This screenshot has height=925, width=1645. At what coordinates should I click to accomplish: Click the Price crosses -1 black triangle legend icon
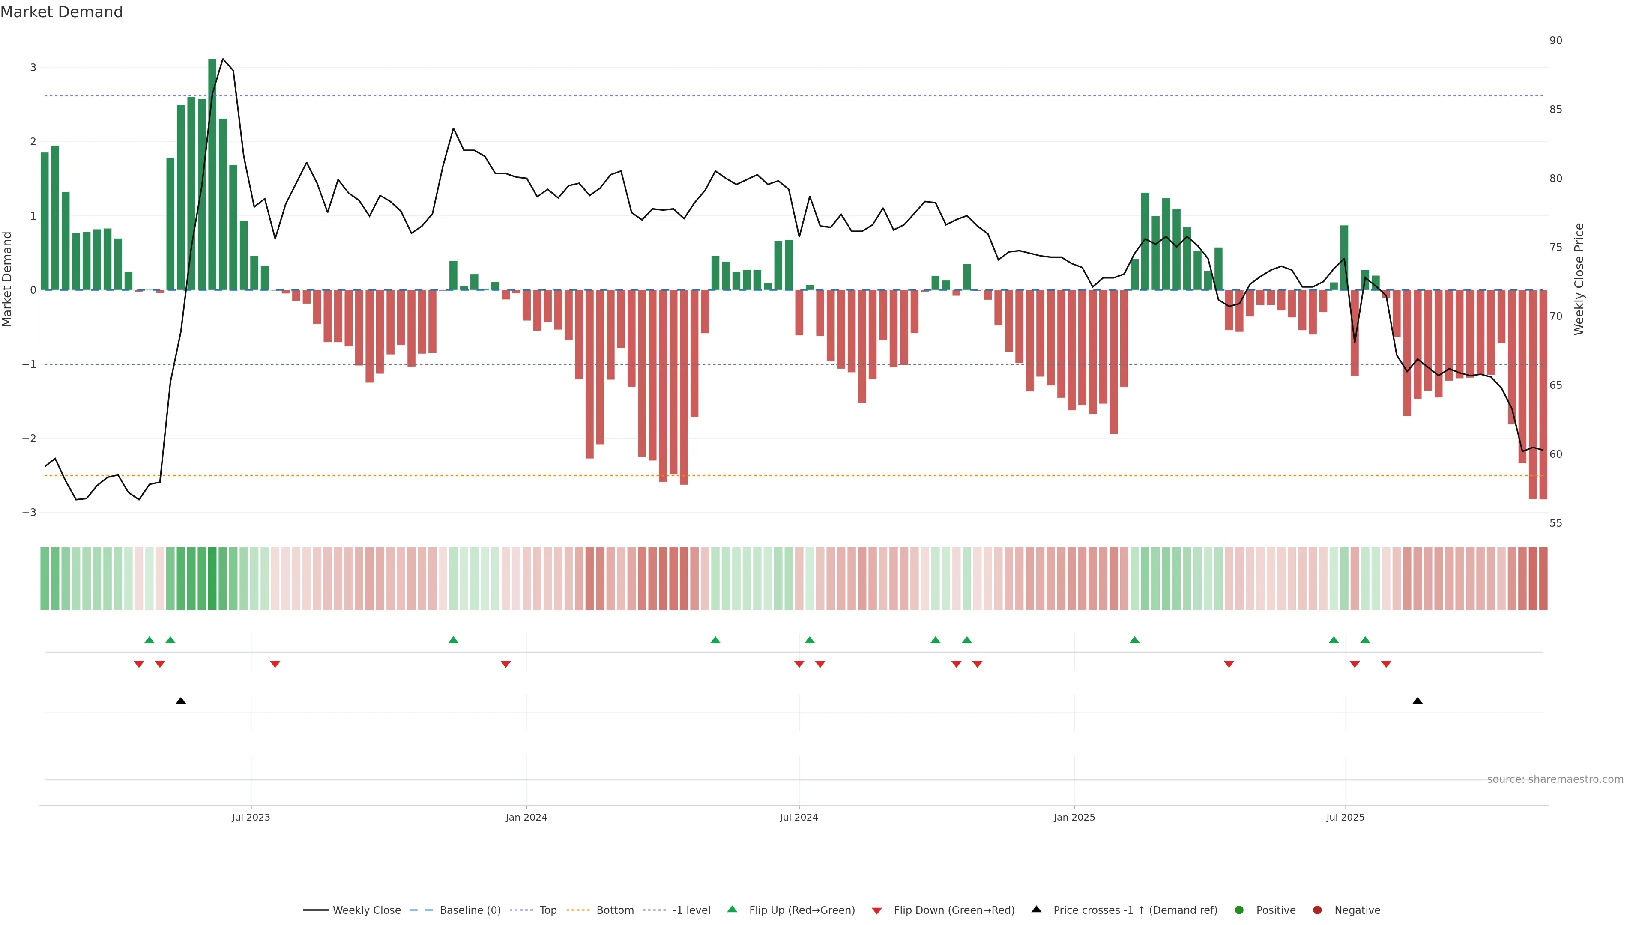tap(1036, 909)
